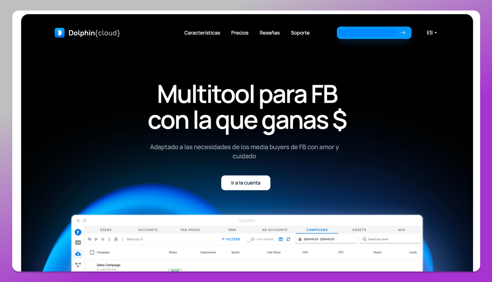
Task: Sort by the Leads column header
Action: coord(413,252)
